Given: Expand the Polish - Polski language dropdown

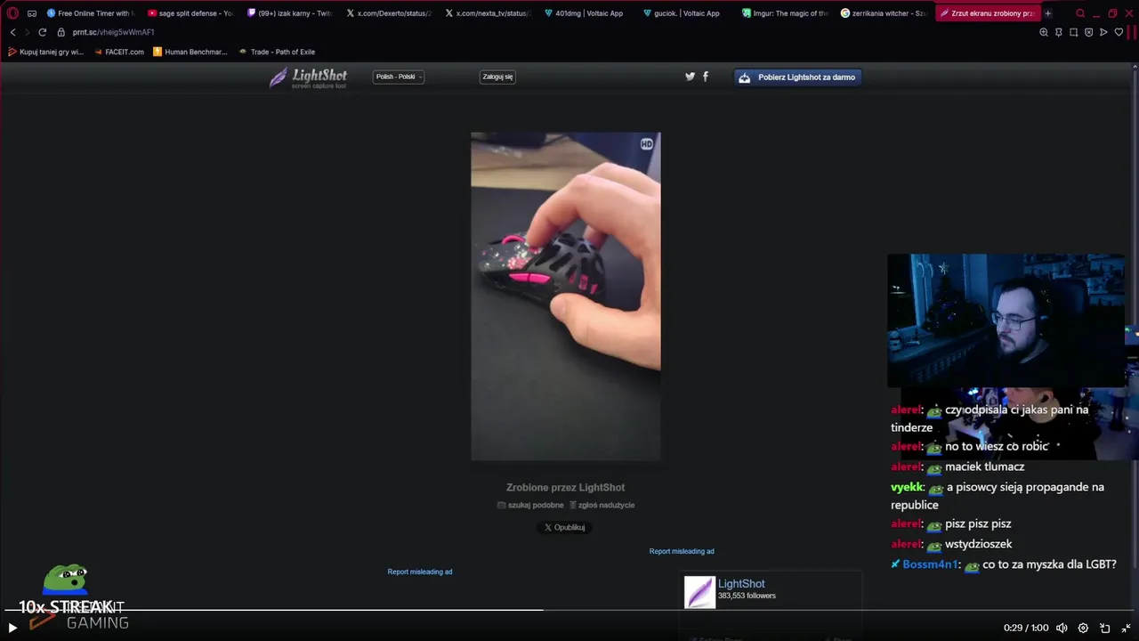Looking at the screenshot, I should pos(398,77).
